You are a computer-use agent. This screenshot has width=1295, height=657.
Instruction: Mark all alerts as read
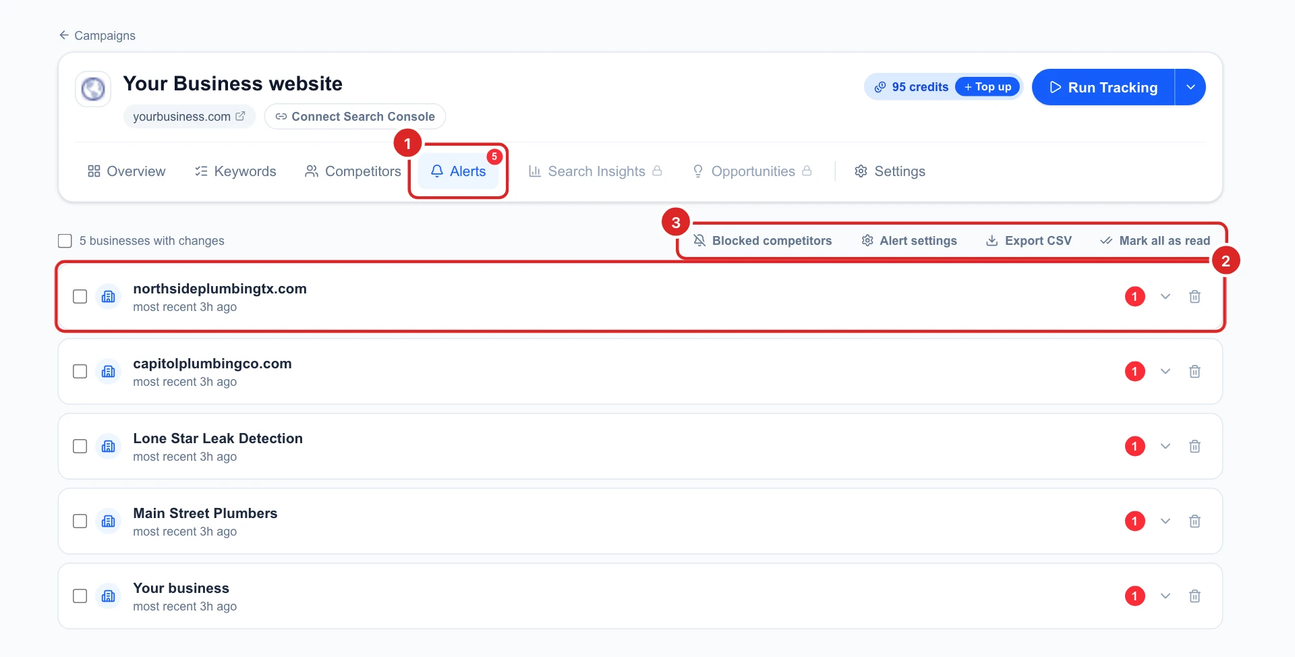(1155, 241)
